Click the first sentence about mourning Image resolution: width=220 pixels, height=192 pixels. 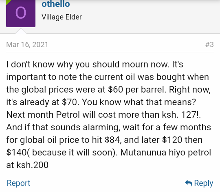point(87,65)
